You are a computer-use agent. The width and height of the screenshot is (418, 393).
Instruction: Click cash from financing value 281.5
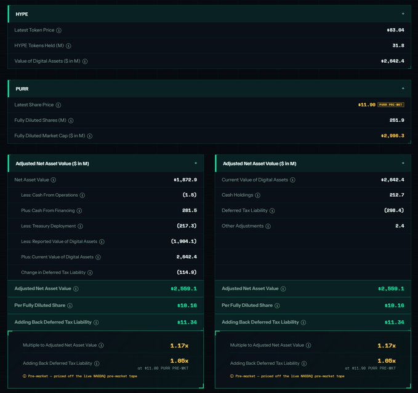(x=190, y=210)
